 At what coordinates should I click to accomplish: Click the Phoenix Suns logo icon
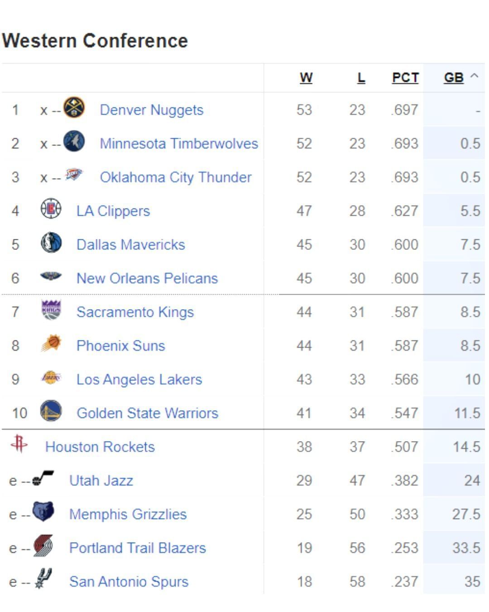tap(51, 344)
